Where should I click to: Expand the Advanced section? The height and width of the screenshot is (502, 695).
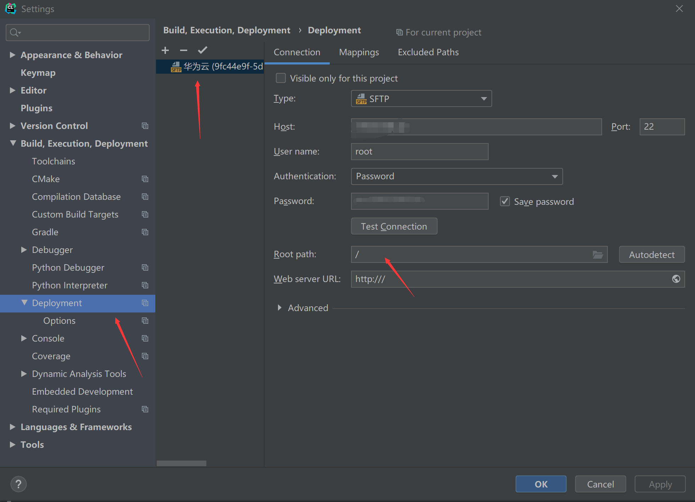pos(280,308)
